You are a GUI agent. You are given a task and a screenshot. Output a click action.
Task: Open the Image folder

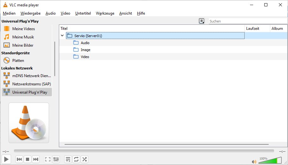click(x=85, y=50)
